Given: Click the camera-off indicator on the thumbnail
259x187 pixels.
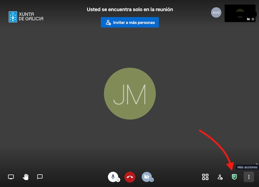Looking at the screenshot, I should point(248,19).
